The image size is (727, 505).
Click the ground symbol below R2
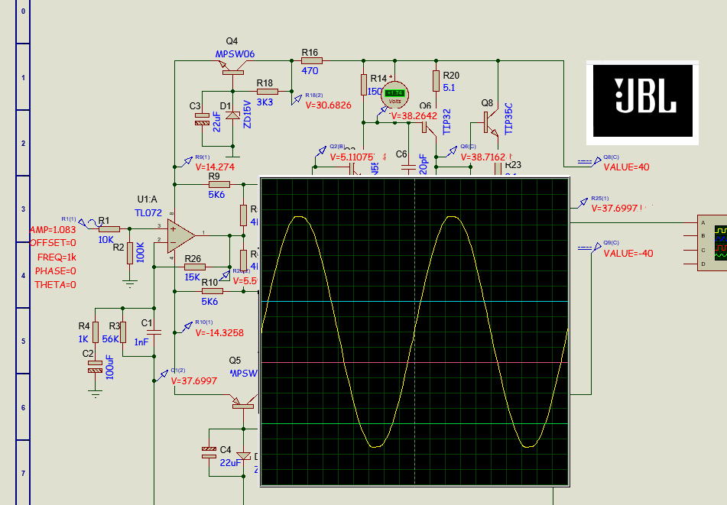(130, 283)
